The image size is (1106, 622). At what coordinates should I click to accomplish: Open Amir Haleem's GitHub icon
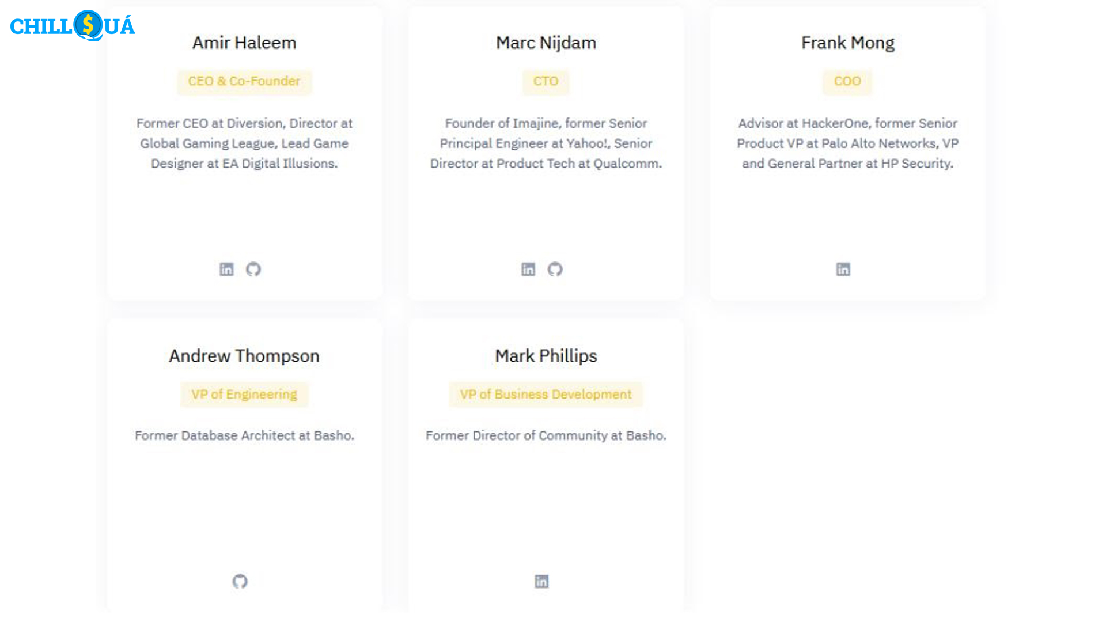[x=253, y=270]
